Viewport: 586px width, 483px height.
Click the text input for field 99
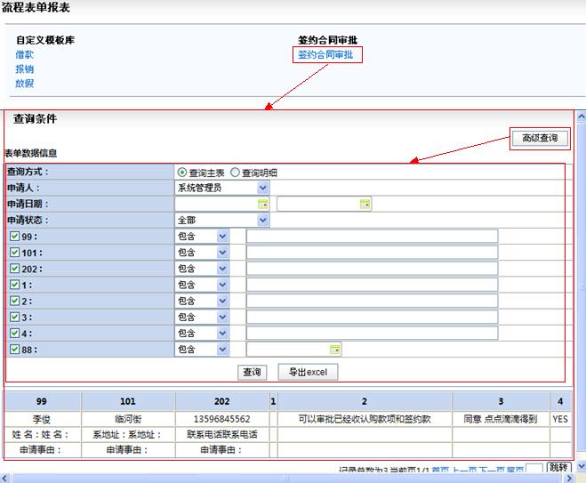[372, 237]
